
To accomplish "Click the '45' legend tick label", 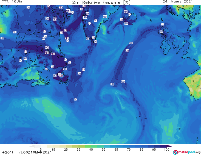I will tap(91, 150).
